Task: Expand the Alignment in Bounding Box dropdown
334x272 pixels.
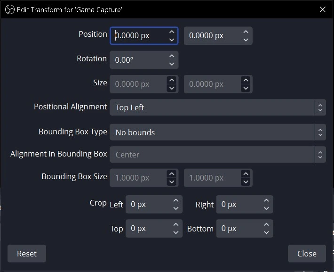Action: click(218, 154)
